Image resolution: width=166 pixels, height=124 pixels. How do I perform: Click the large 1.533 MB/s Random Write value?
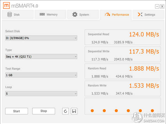[x=144, y=86]
